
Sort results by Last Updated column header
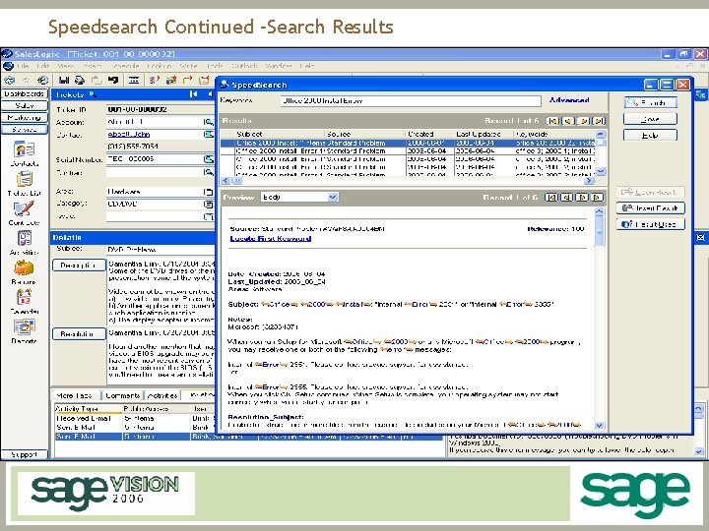tap(483, 134)
